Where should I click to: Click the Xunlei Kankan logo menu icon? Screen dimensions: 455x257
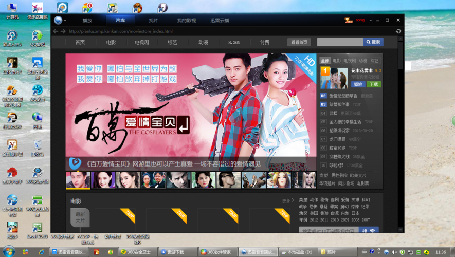[x=58, y=21]
